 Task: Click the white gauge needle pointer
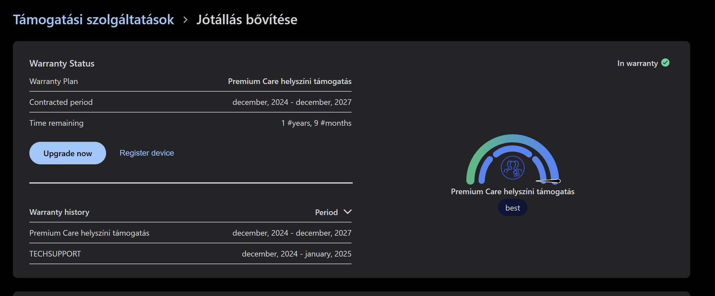[x=549, y=181]
